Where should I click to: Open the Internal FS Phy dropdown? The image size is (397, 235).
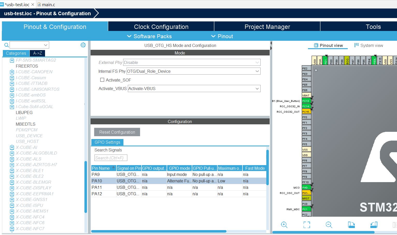[x=193, y=71]
